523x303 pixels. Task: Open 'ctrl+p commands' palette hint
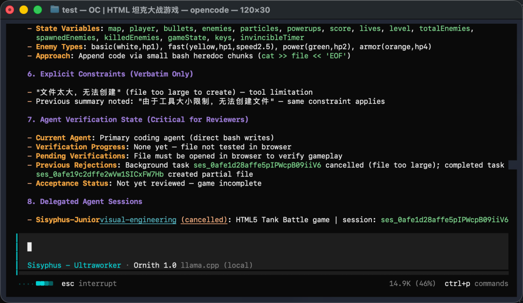[x=477, y=284]
